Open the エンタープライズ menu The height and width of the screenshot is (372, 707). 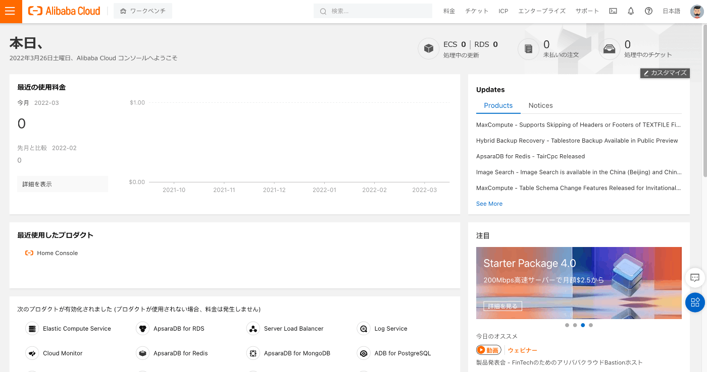click(x=542, y=11)
